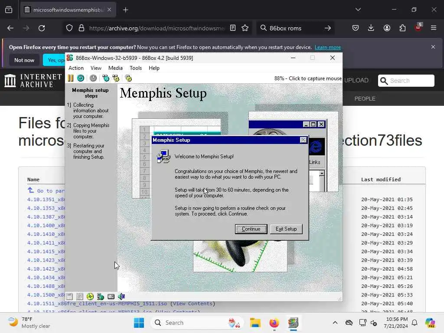Click the tracking protection shield icon
This screenshot has width=444, height=333.
69,28
